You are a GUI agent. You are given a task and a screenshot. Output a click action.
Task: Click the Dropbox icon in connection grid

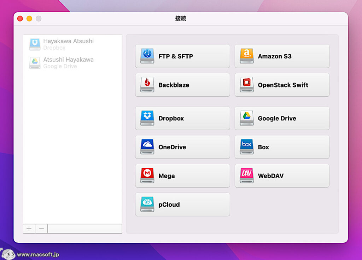point(147,118)
